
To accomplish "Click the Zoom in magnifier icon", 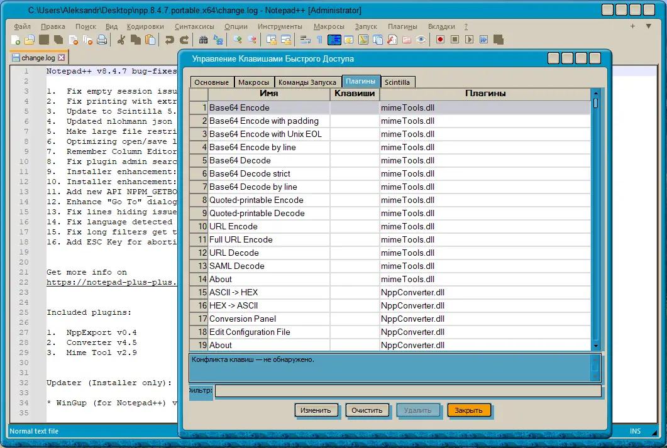I will click(238, 40).
